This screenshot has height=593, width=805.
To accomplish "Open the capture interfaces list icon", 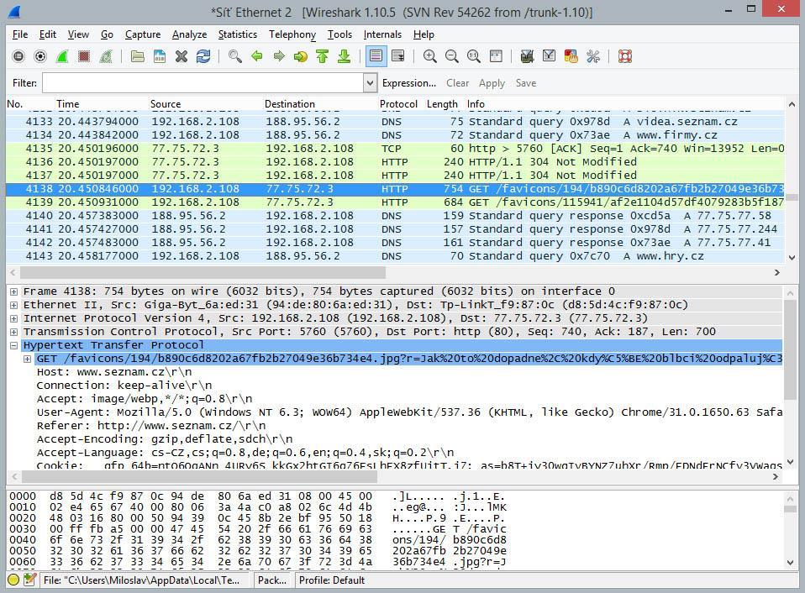I will click(18, 56).
